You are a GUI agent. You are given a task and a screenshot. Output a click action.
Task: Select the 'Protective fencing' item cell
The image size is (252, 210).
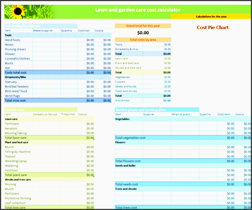(x=18, y=198)
